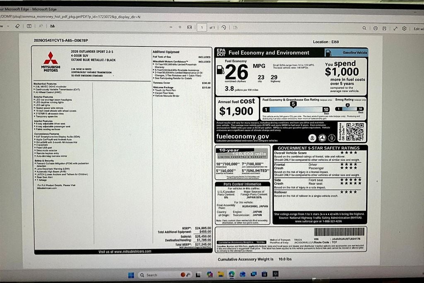Click 'Visit us at www.mitsubishicars.com' footer
Viewport: 424px width, 283px height.
click(125, 252)
